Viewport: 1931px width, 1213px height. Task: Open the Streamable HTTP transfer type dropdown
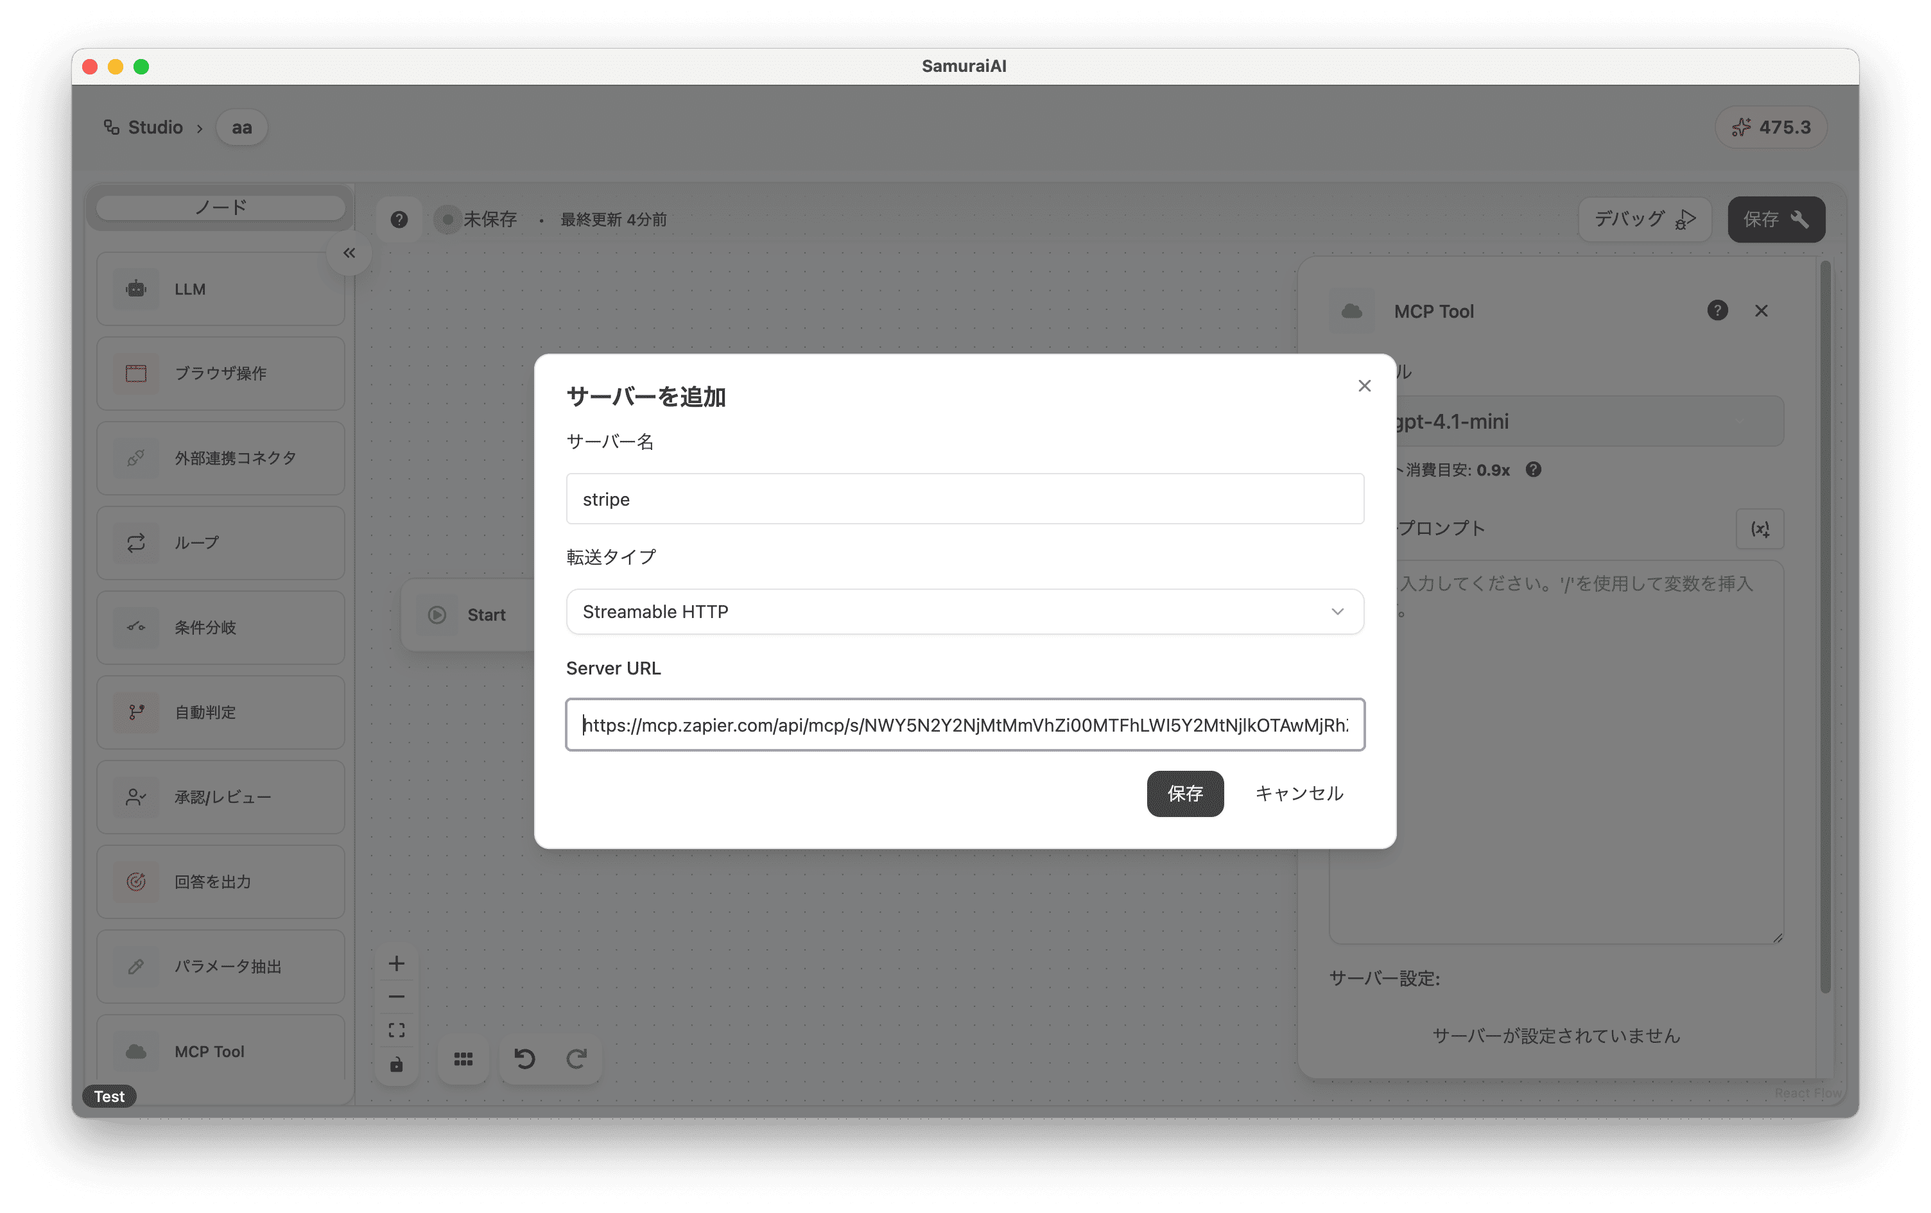coord(965,612)
